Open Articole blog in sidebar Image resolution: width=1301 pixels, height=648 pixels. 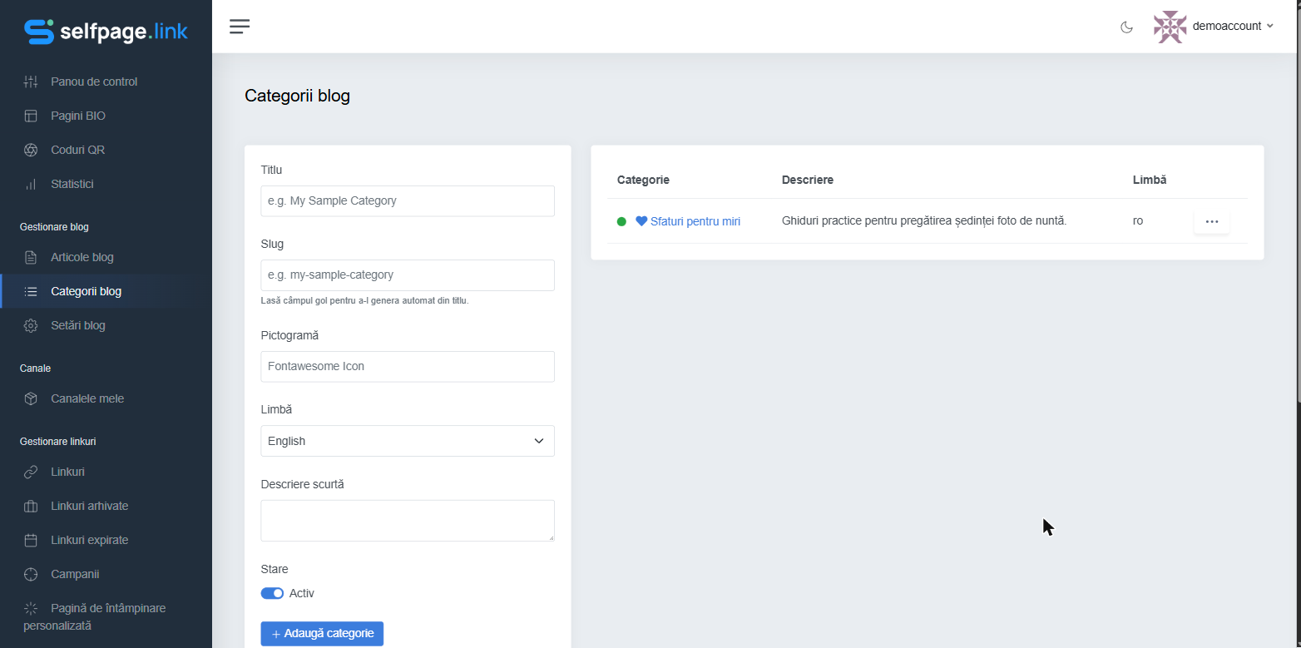coord(106,257)
